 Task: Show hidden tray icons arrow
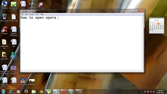[142, 92]
